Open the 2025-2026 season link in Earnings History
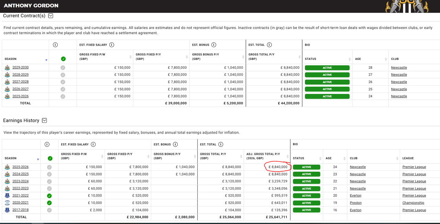This screenshot has height=224, width=440. point(21,167)
